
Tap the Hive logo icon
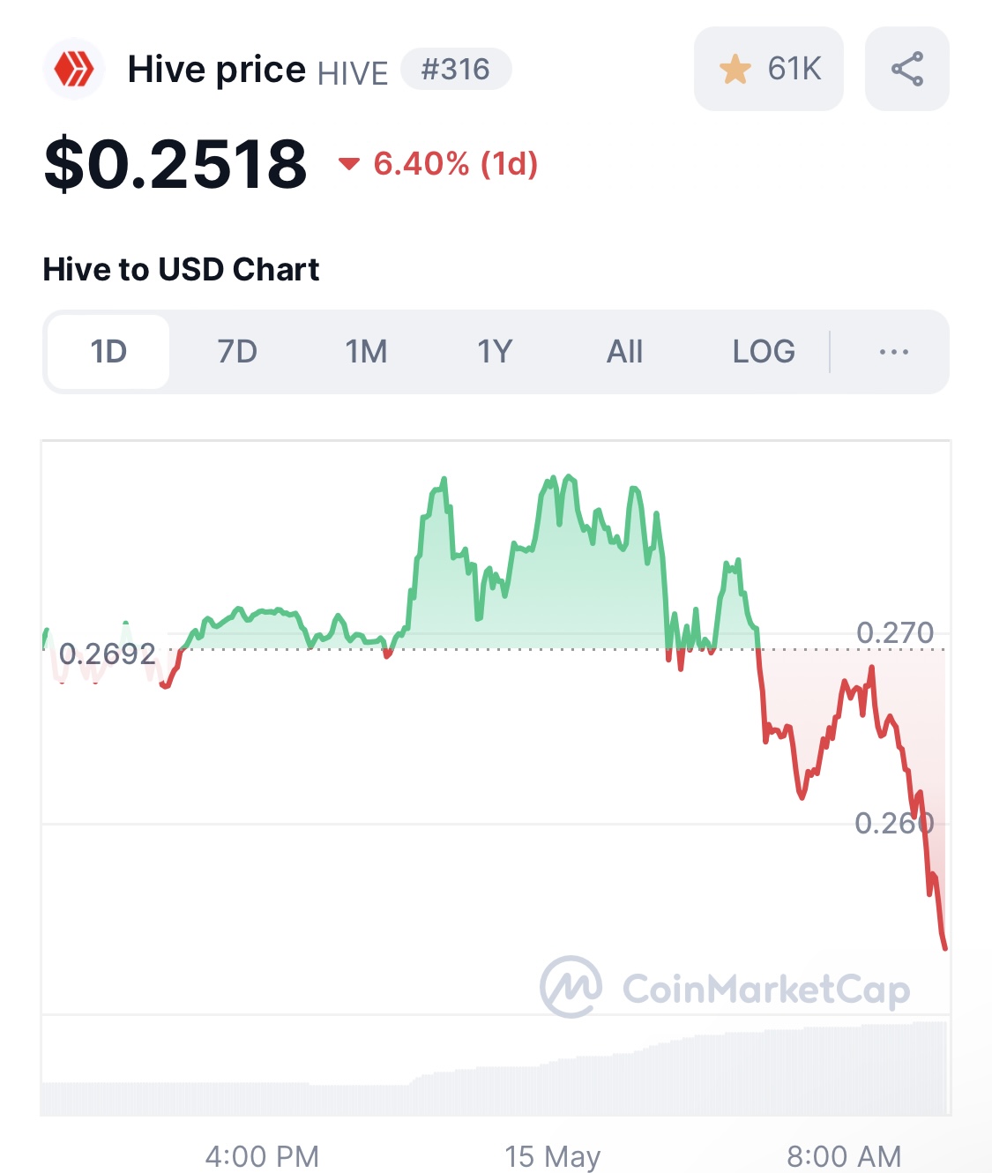click(74, 69)
